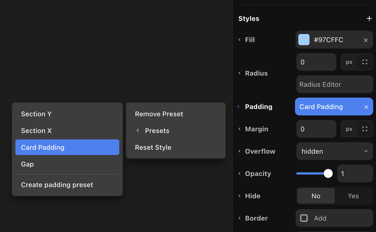Choose Create padding preset

coord(67,185)
